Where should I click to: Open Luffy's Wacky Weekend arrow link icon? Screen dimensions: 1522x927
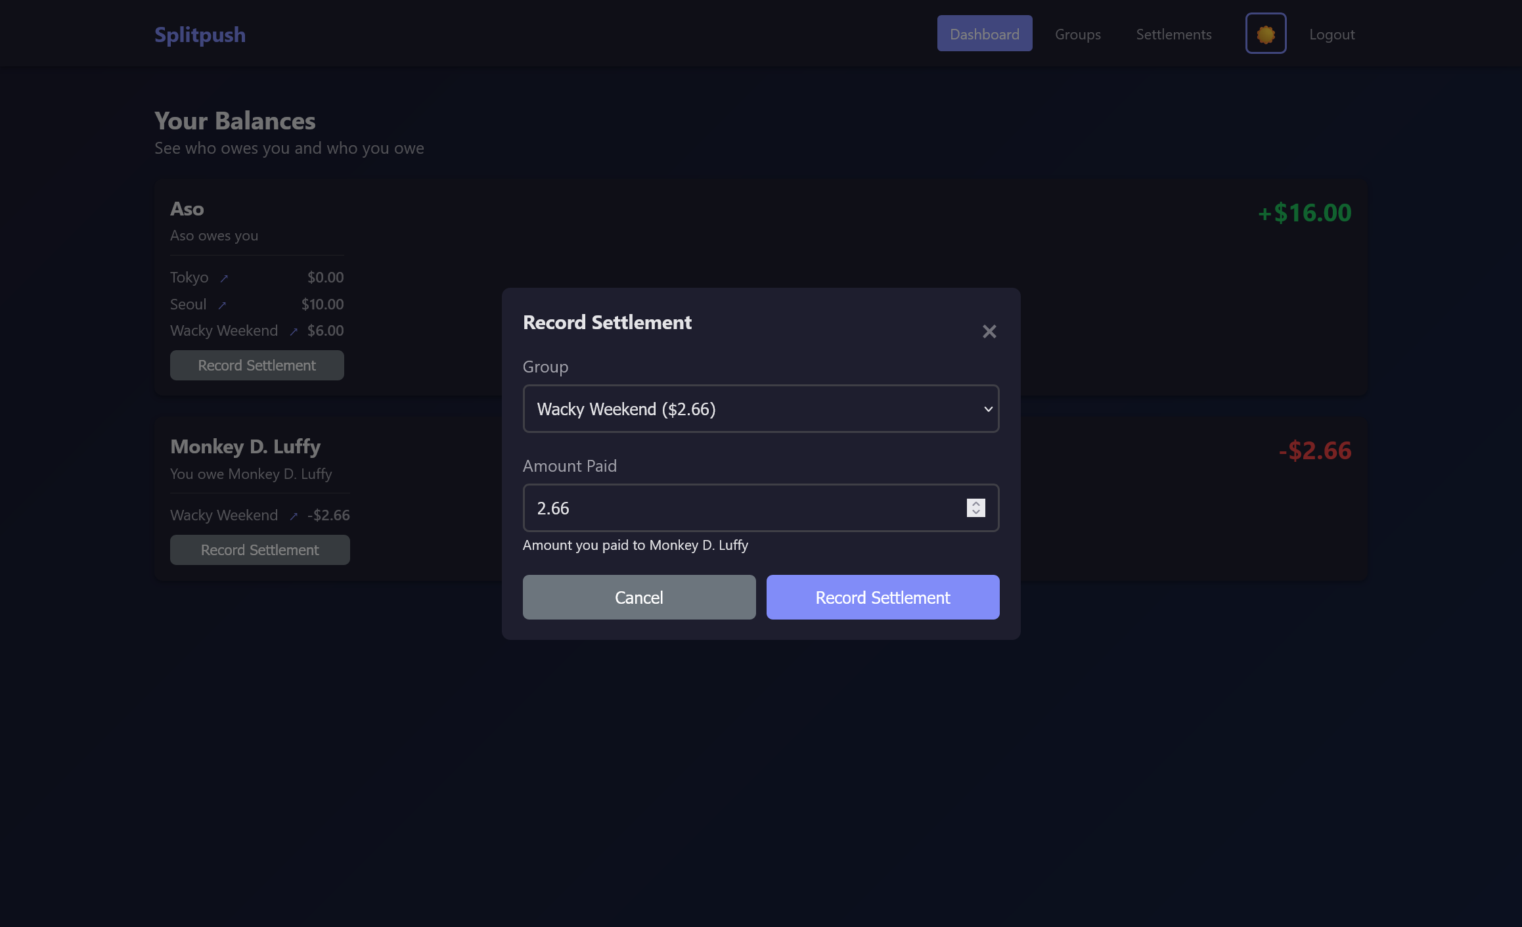294,516
